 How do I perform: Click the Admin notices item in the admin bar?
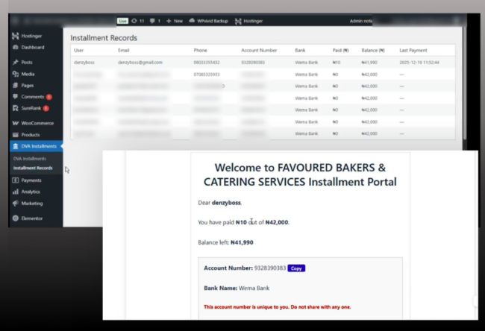tap(361, 21)
